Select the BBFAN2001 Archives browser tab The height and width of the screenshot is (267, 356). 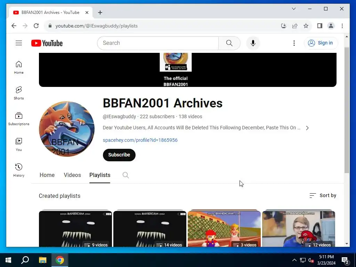pyautogui.click(x=51, y=13)
